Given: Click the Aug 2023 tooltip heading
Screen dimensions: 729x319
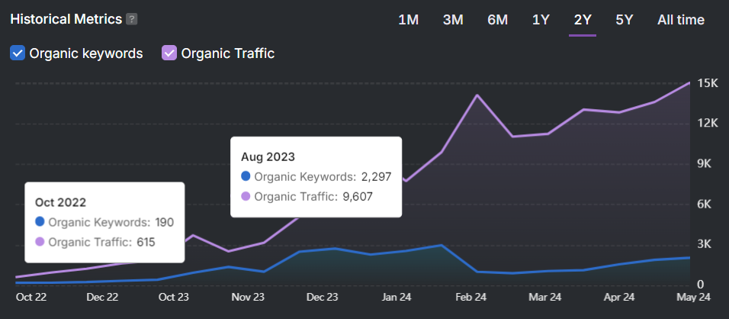Looking at the screenshot, I should 268,156.
